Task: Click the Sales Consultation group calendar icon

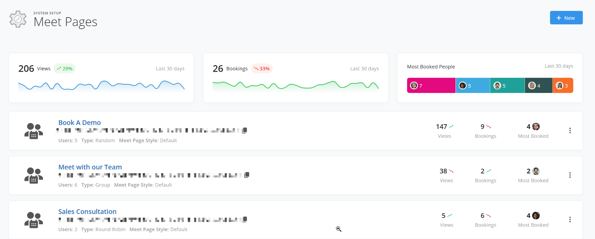Action: [34, 220]
